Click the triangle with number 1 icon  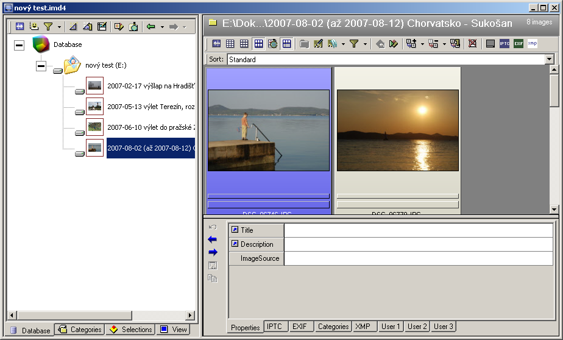pyautogui.click(x=87, y=26)
